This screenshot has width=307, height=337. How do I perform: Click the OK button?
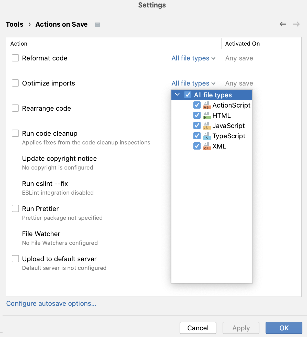[x=284, y=328]
